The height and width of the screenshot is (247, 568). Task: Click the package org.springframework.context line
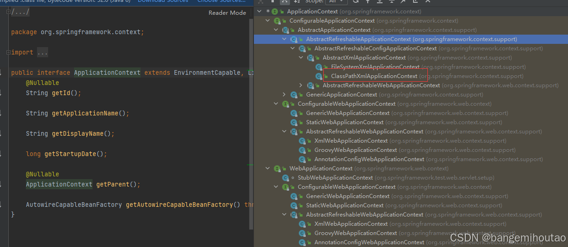[78, 32]
